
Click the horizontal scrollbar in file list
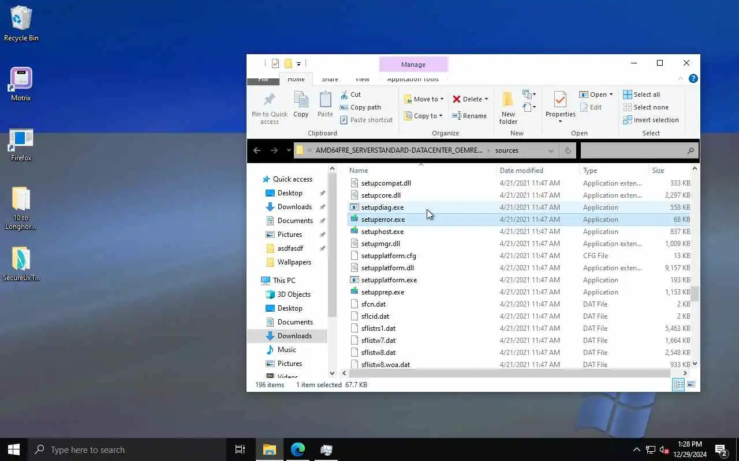pyautogui.click(x=510, y=373)
